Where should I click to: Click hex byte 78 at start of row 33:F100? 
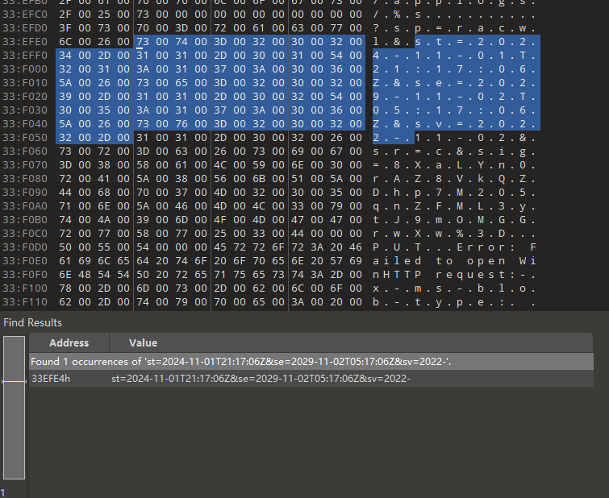(65, 288)
